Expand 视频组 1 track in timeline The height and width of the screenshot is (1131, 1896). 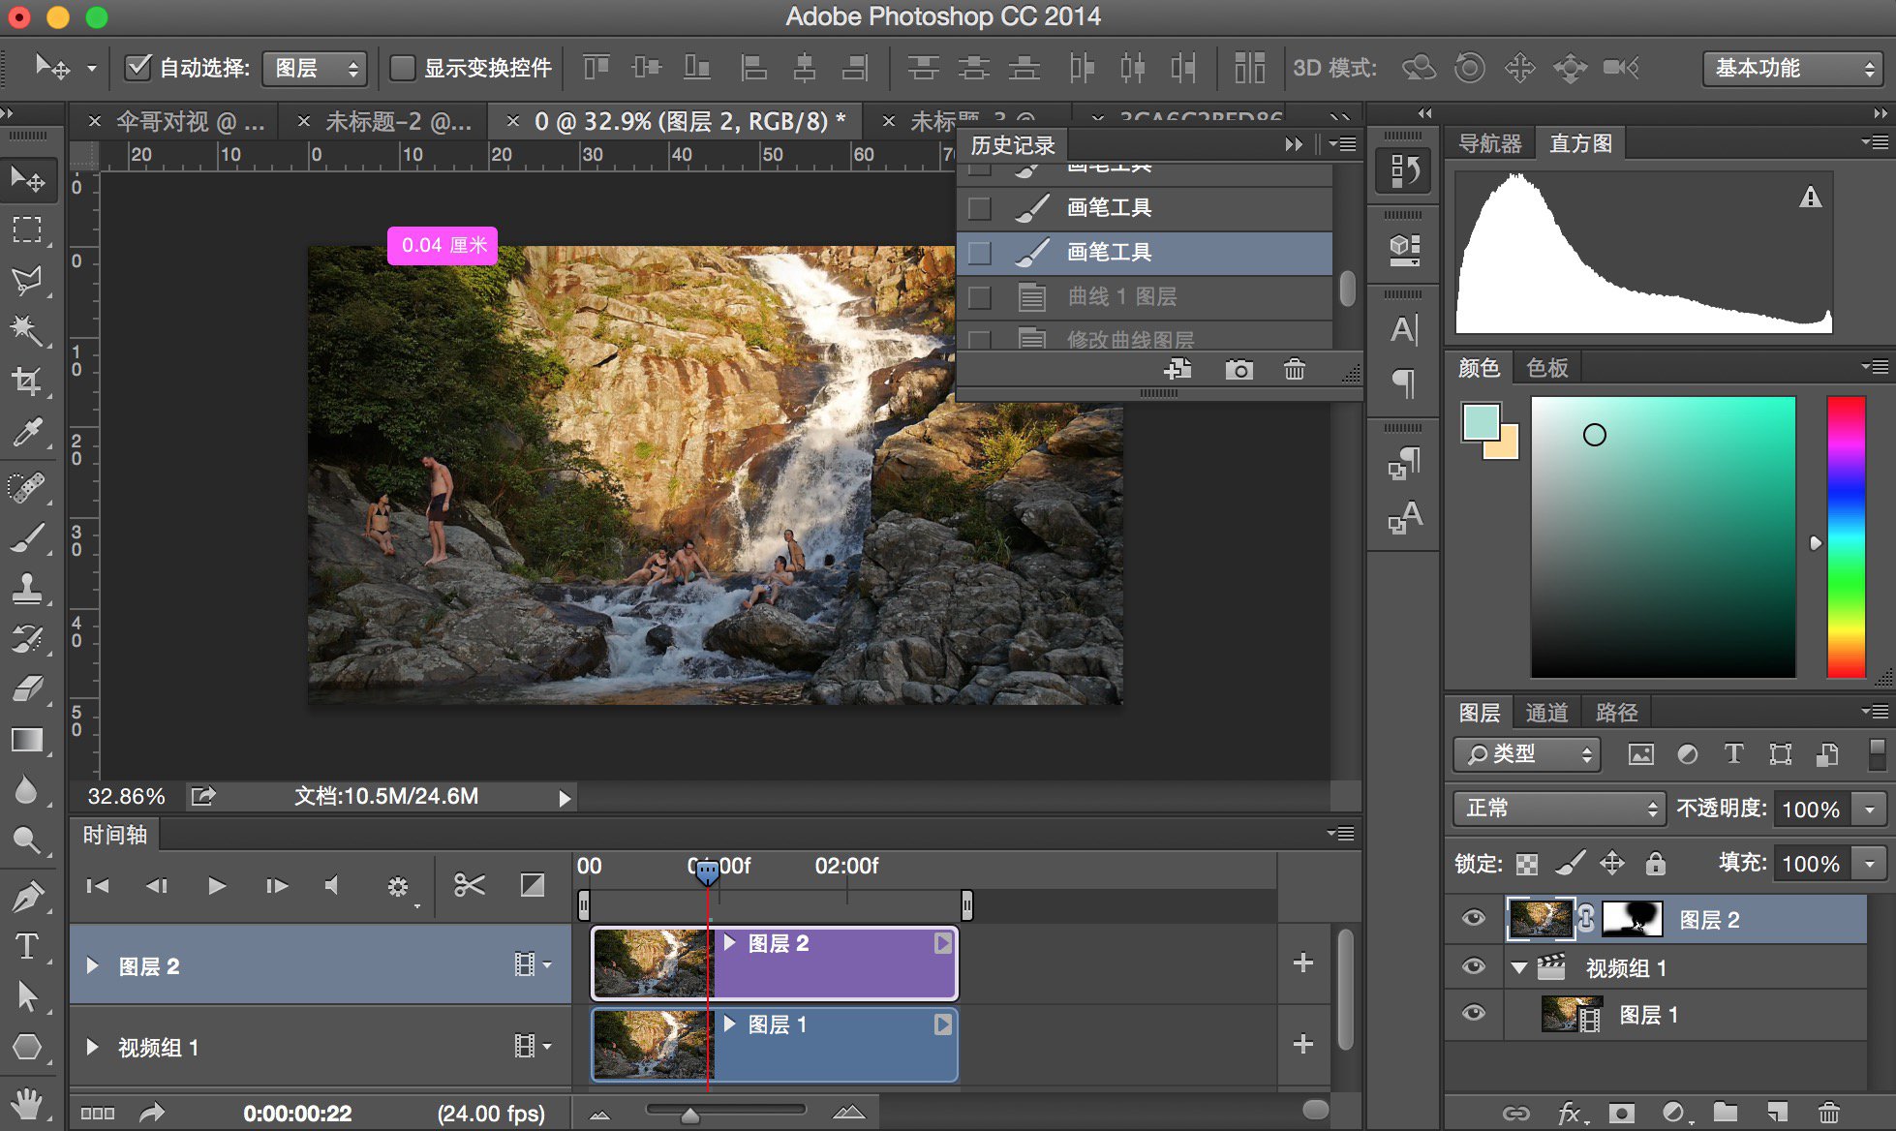click(92, 1047)
